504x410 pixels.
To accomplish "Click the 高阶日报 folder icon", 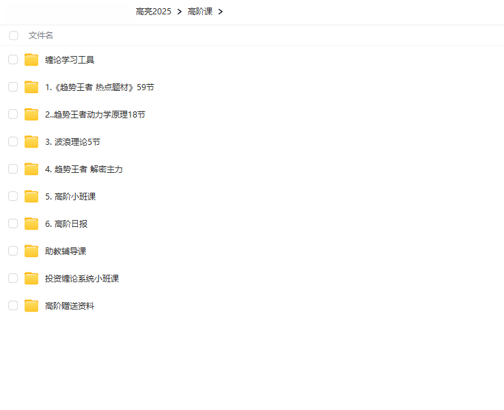I will pos(31,223).
